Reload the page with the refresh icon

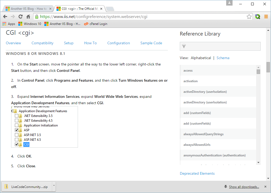20,17
